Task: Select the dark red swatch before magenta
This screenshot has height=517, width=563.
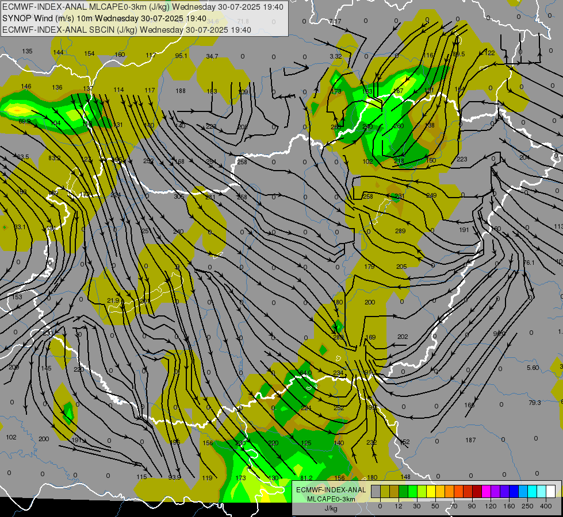Action: [477, 492]
